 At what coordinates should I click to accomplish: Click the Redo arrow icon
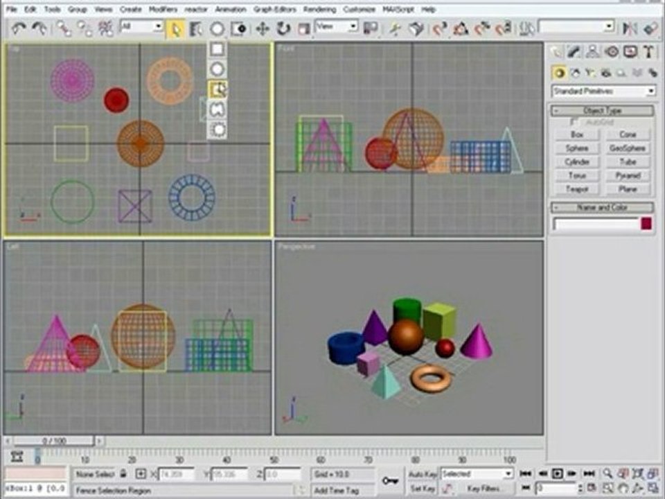(40, 28)
